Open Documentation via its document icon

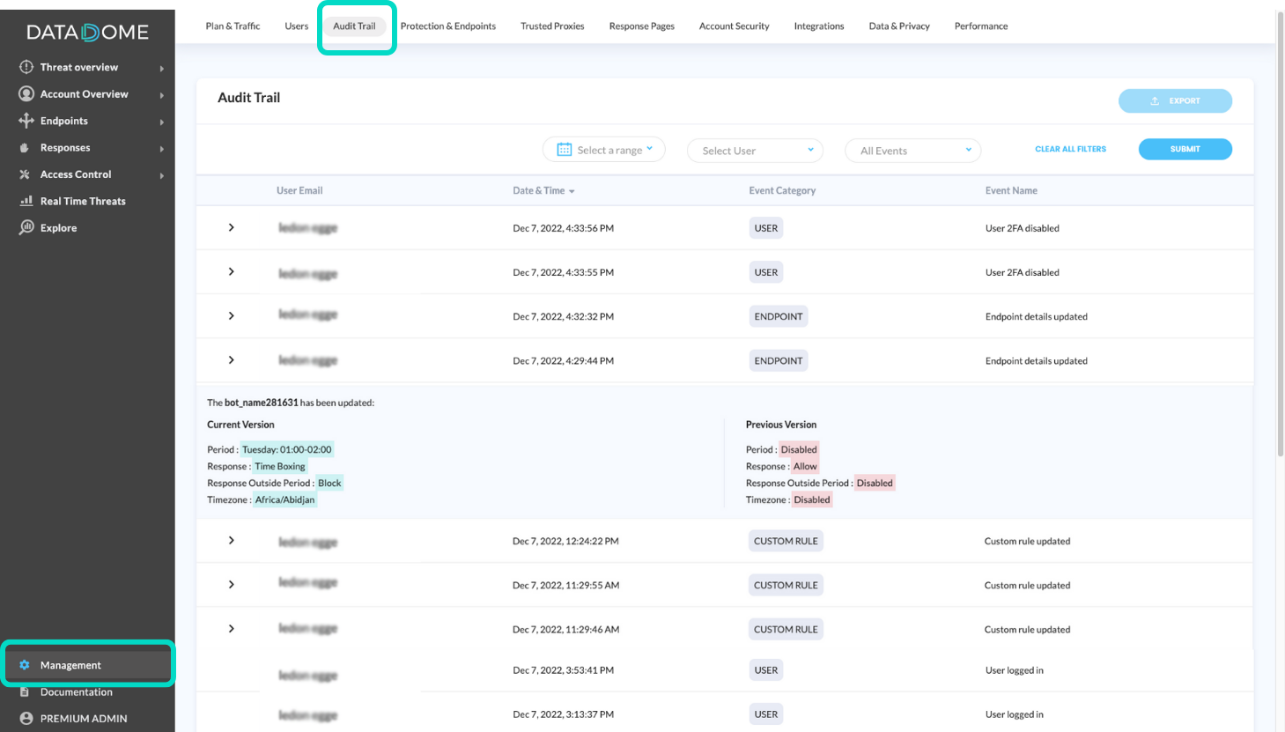point(26,691)
